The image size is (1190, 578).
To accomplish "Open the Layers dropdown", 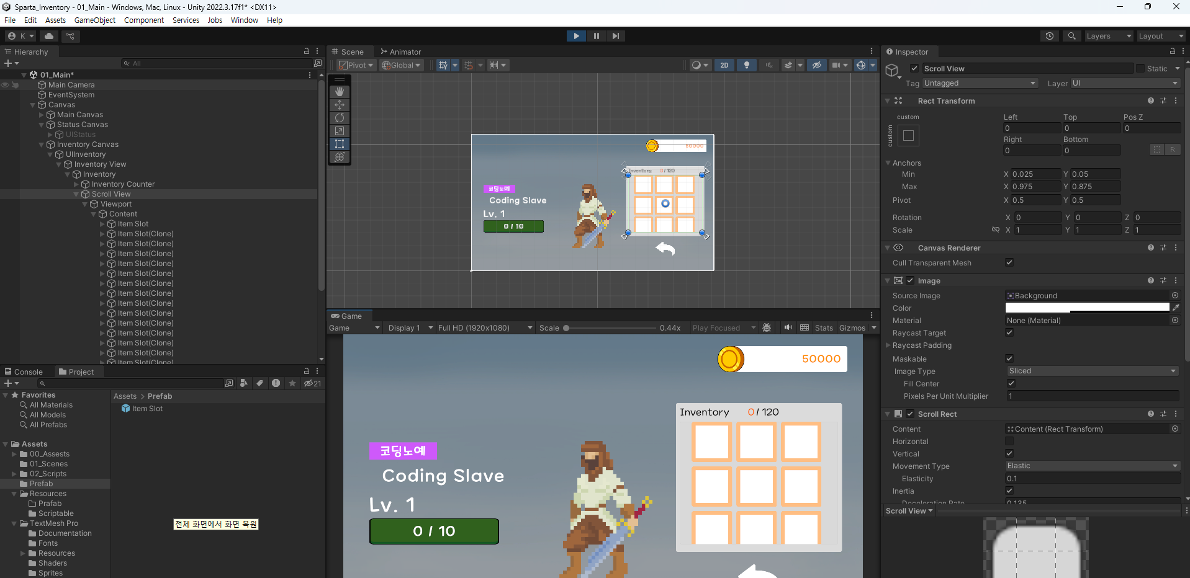I will (1109, 36).
